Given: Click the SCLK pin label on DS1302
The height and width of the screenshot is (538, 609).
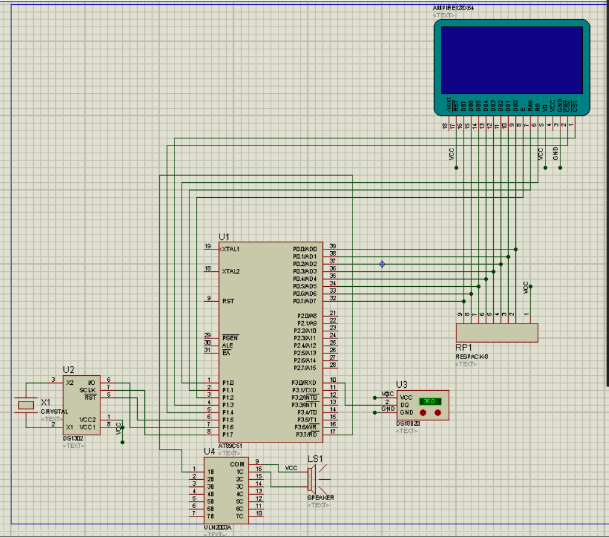Looking at the screenshot, I should pyautogui.click(x=87, y=390).
